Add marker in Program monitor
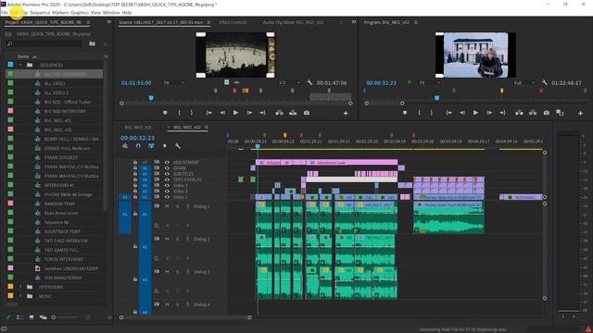The image size is (593, 333). pyautogui.click(x=405, y=113)
